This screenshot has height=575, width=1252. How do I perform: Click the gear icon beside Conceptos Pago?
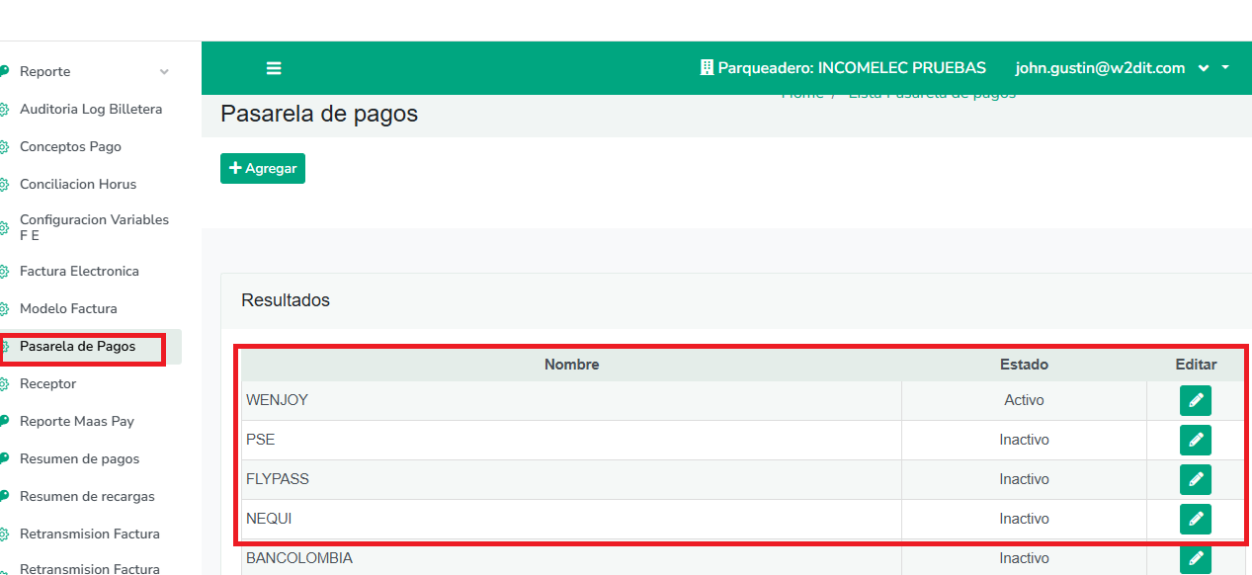point(4,147)
